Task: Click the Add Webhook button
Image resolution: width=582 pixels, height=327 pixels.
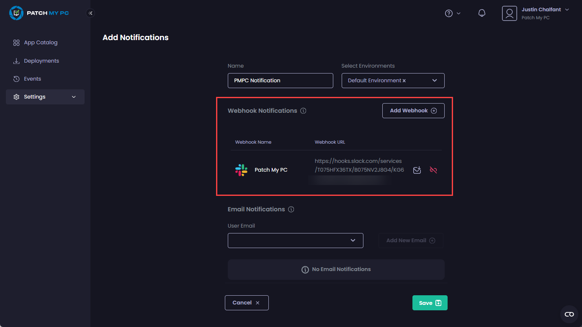Action: pyautogui.click(x=413, y=111)
